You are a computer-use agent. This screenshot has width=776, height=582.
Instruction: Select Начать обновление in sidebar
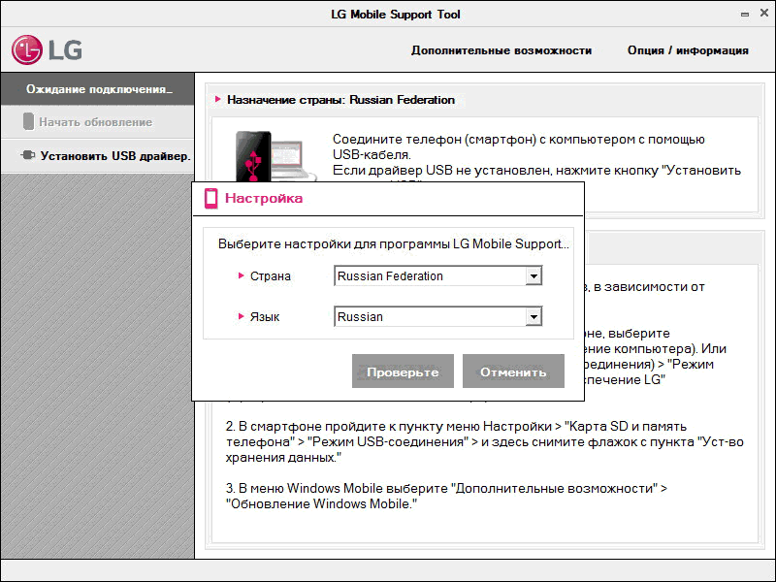[95, 122]
